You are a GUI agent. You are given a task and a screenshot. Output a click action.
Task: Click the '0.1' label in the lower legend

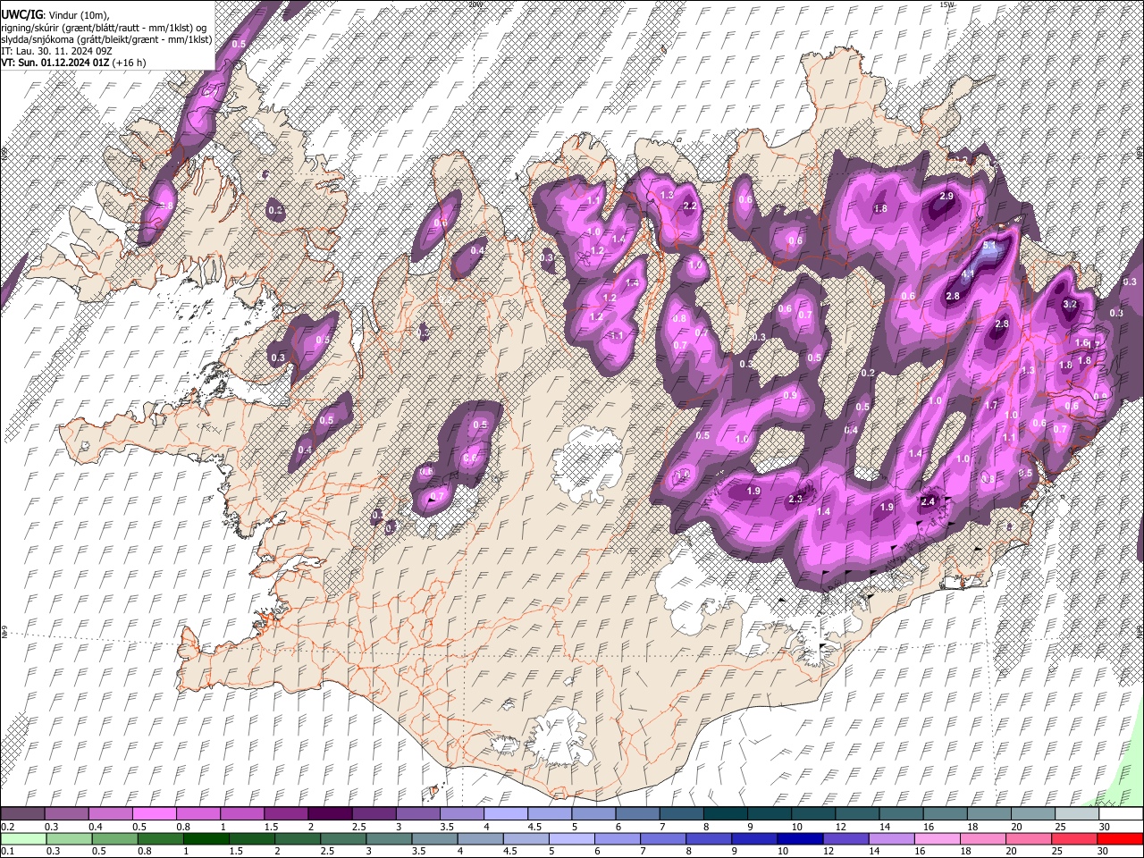tap(7, 851)
